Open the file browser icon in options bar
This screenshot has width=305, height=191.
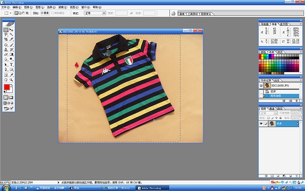point(173,13)
